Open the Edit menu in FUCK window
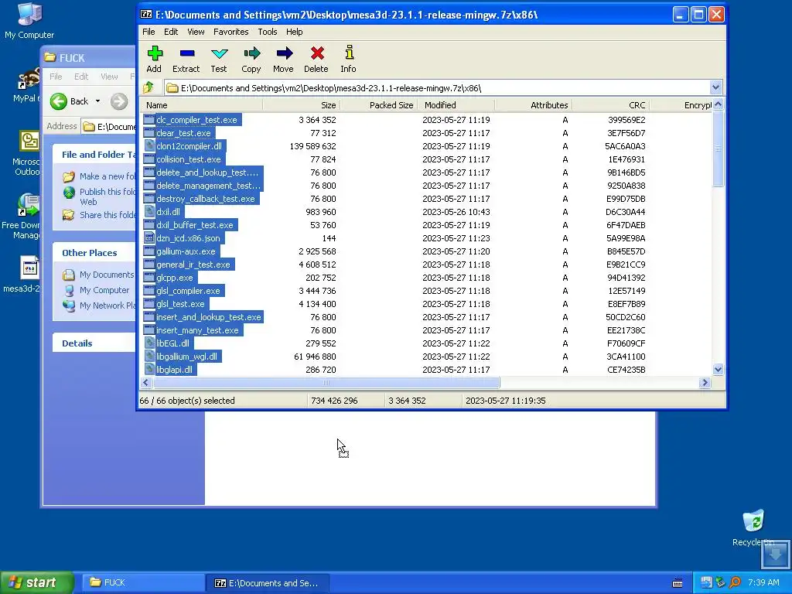 (x=81, y=77)
